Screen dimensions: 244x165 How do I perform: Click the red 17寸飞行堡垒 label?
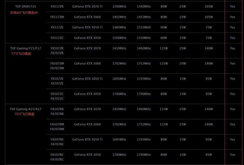pyautogui.click(x=21, y=54)
